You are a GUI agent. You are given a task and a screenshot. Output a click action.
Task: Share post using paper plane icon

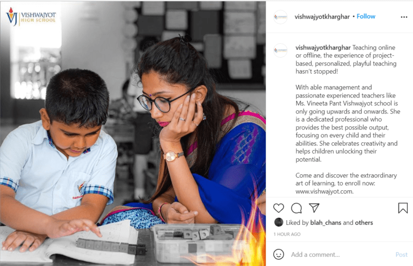point(314,208)
